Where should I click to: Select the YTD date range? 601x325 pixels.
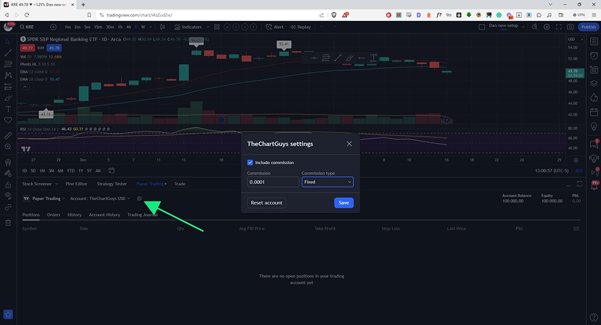(70, 170)
